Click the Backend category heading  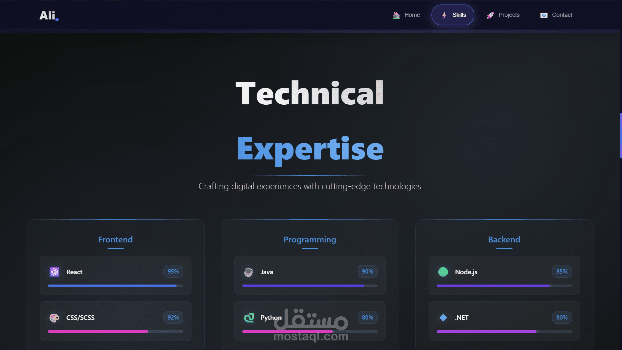coord(504,239)
